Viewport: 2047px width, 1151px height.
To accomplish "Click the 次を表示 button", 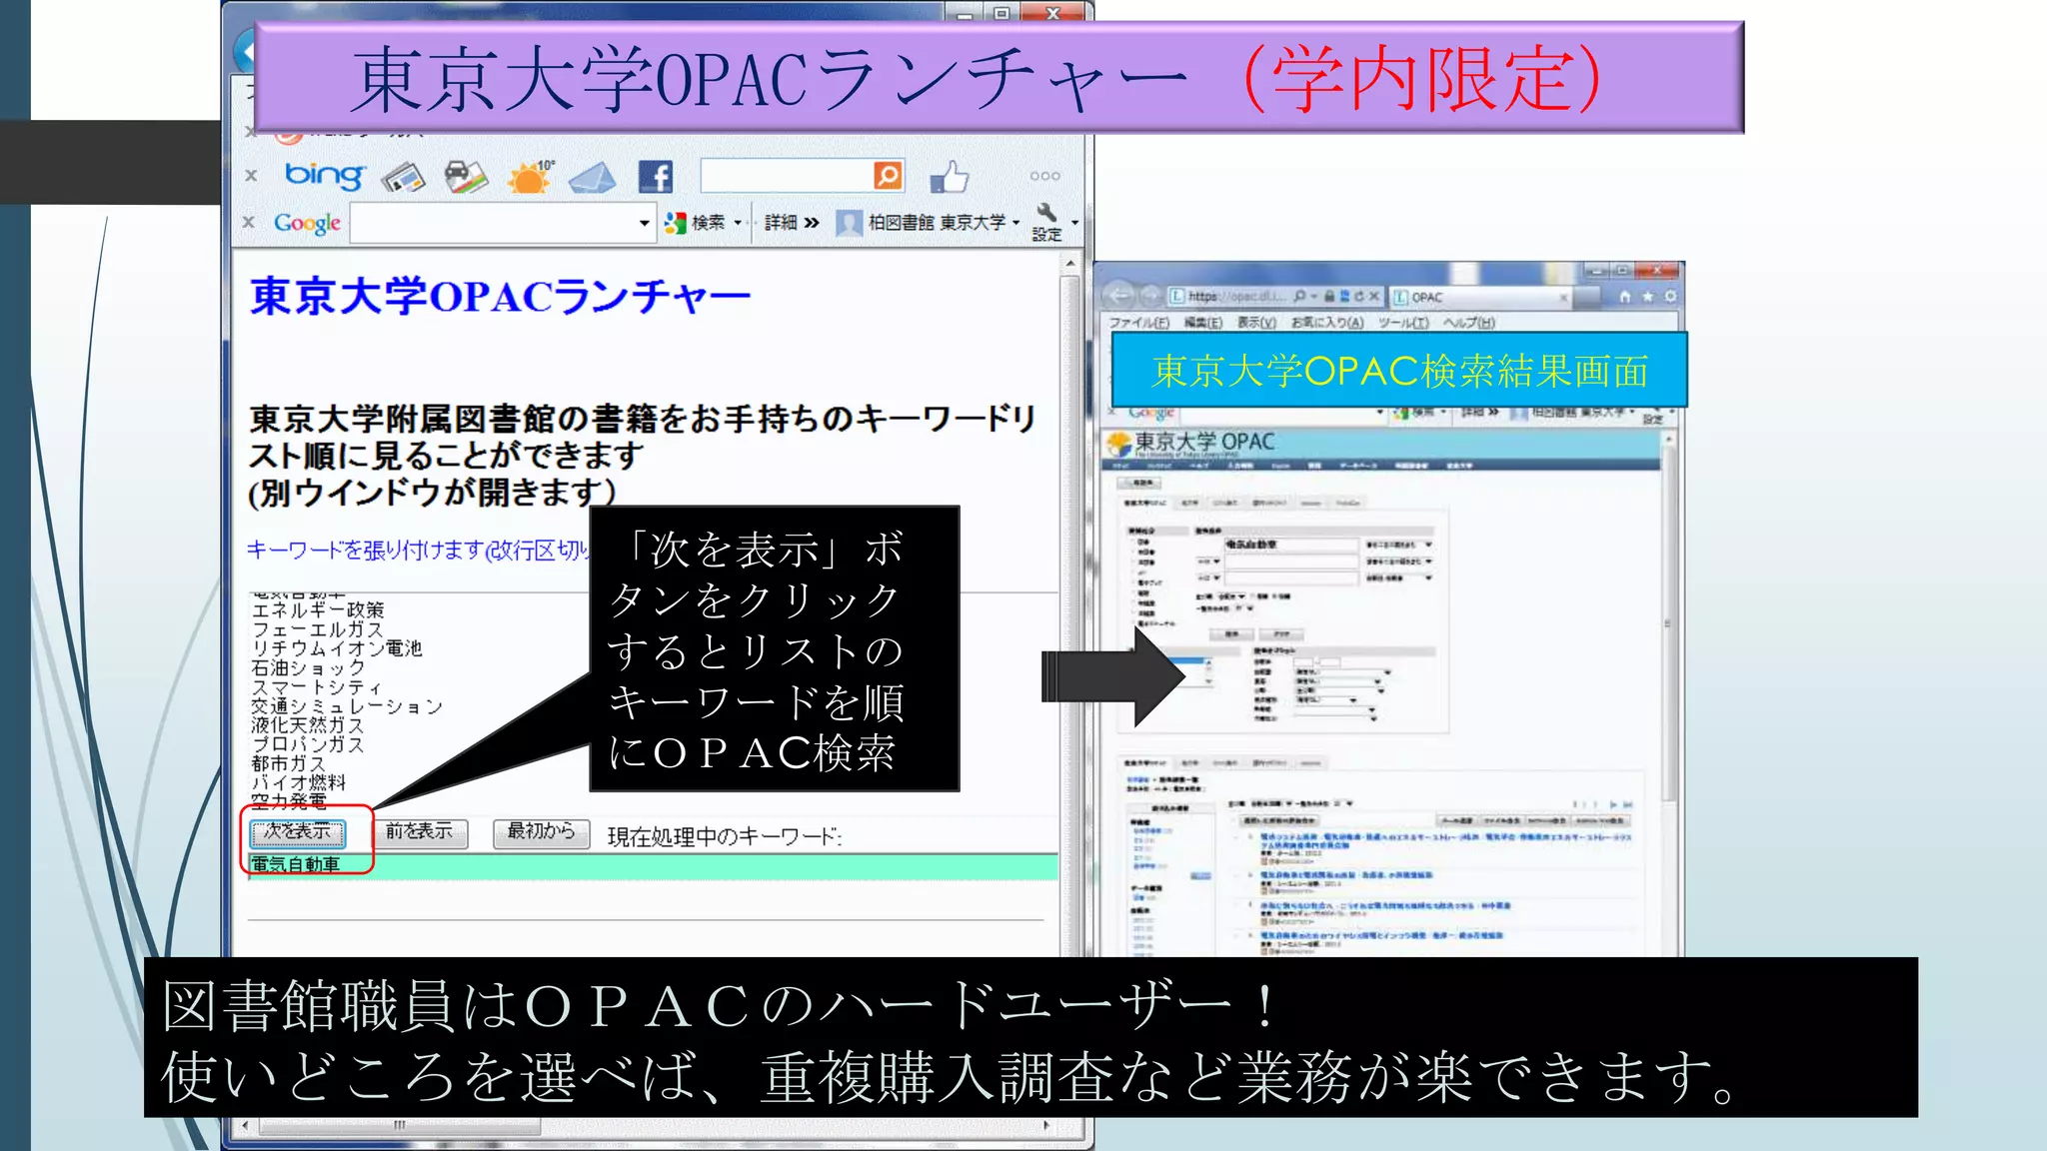I will [x=297, y=832].
